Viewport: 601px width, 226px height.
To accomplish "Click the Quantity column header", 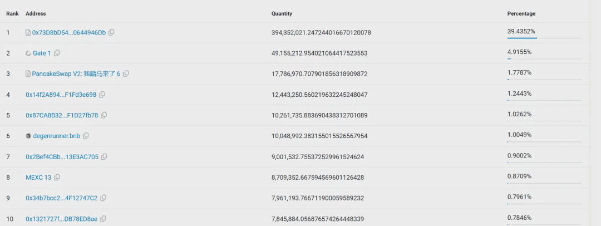I will click(282, 13).
